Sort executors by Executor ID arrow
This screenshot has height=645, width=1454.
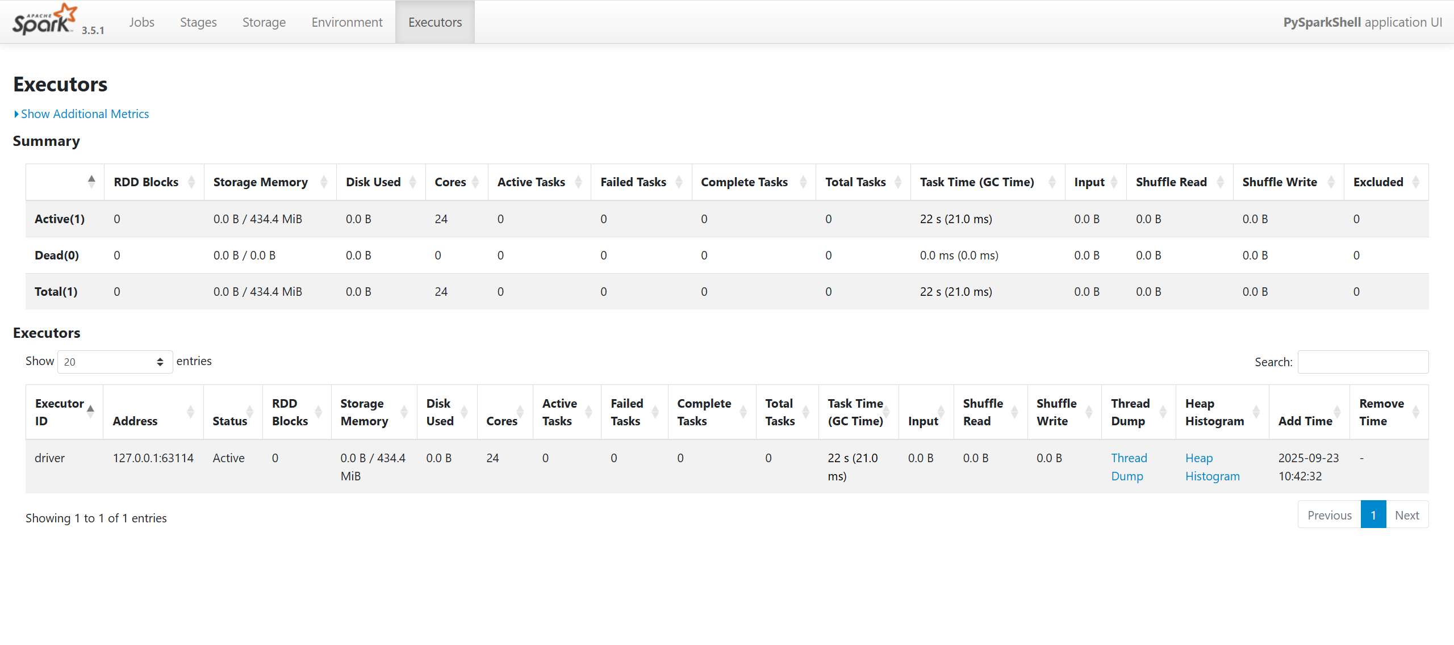click(x=90, y=412)
